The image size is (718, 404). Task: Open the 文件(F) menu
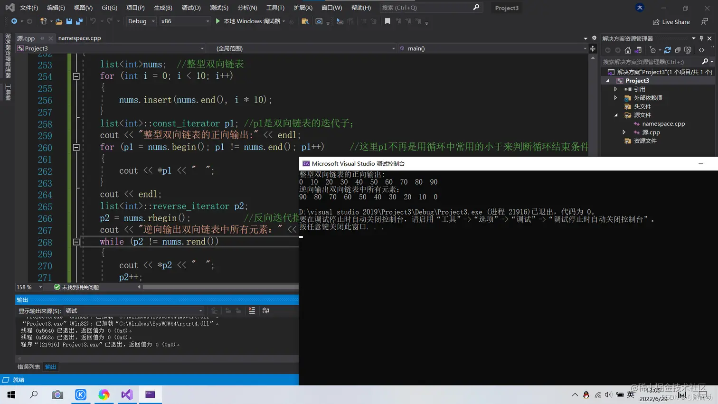pyautogui.click(x=29, y=8)
